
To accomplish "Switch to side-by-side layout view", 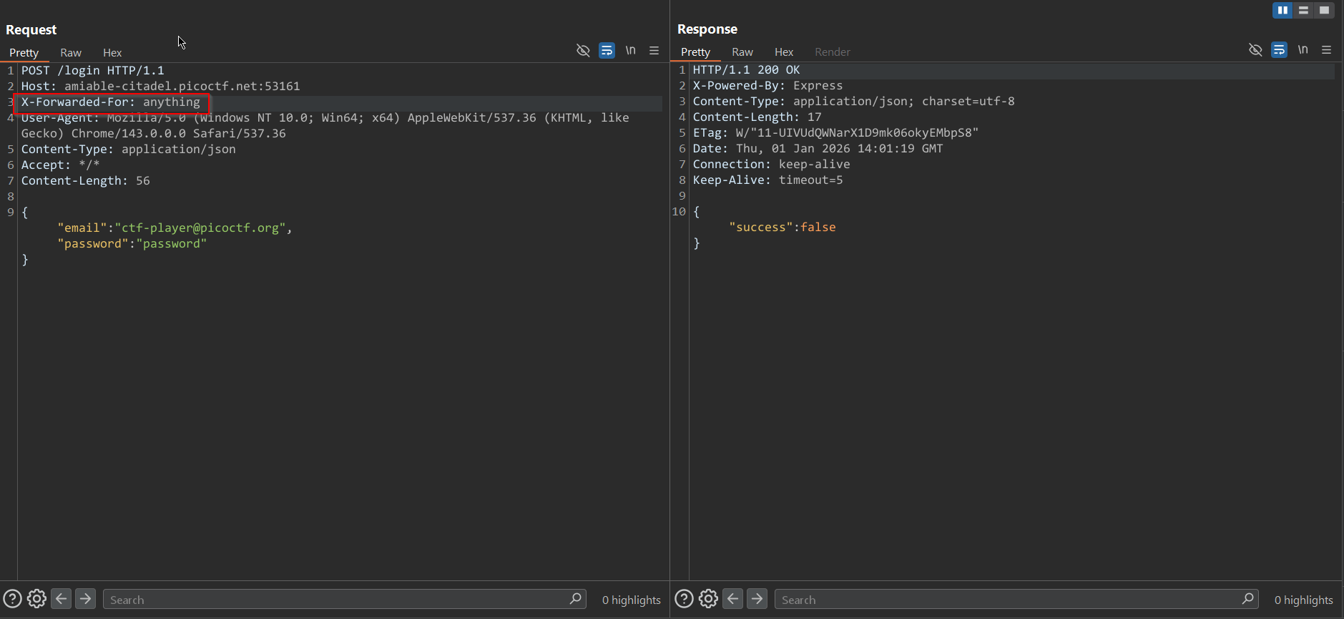I will 1282,10.
